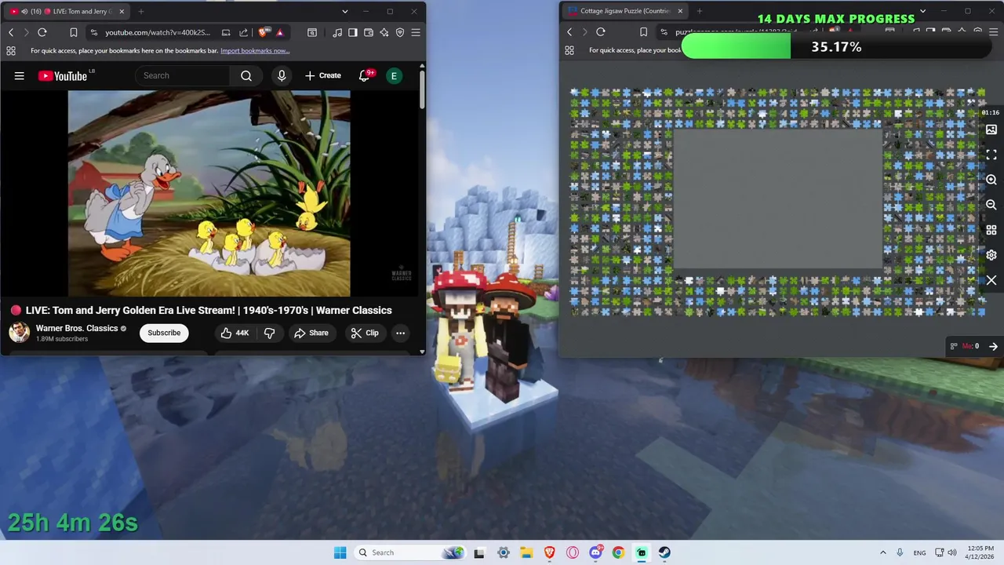
Task: Bookmark the YouTube page
Action: (74, 32)
